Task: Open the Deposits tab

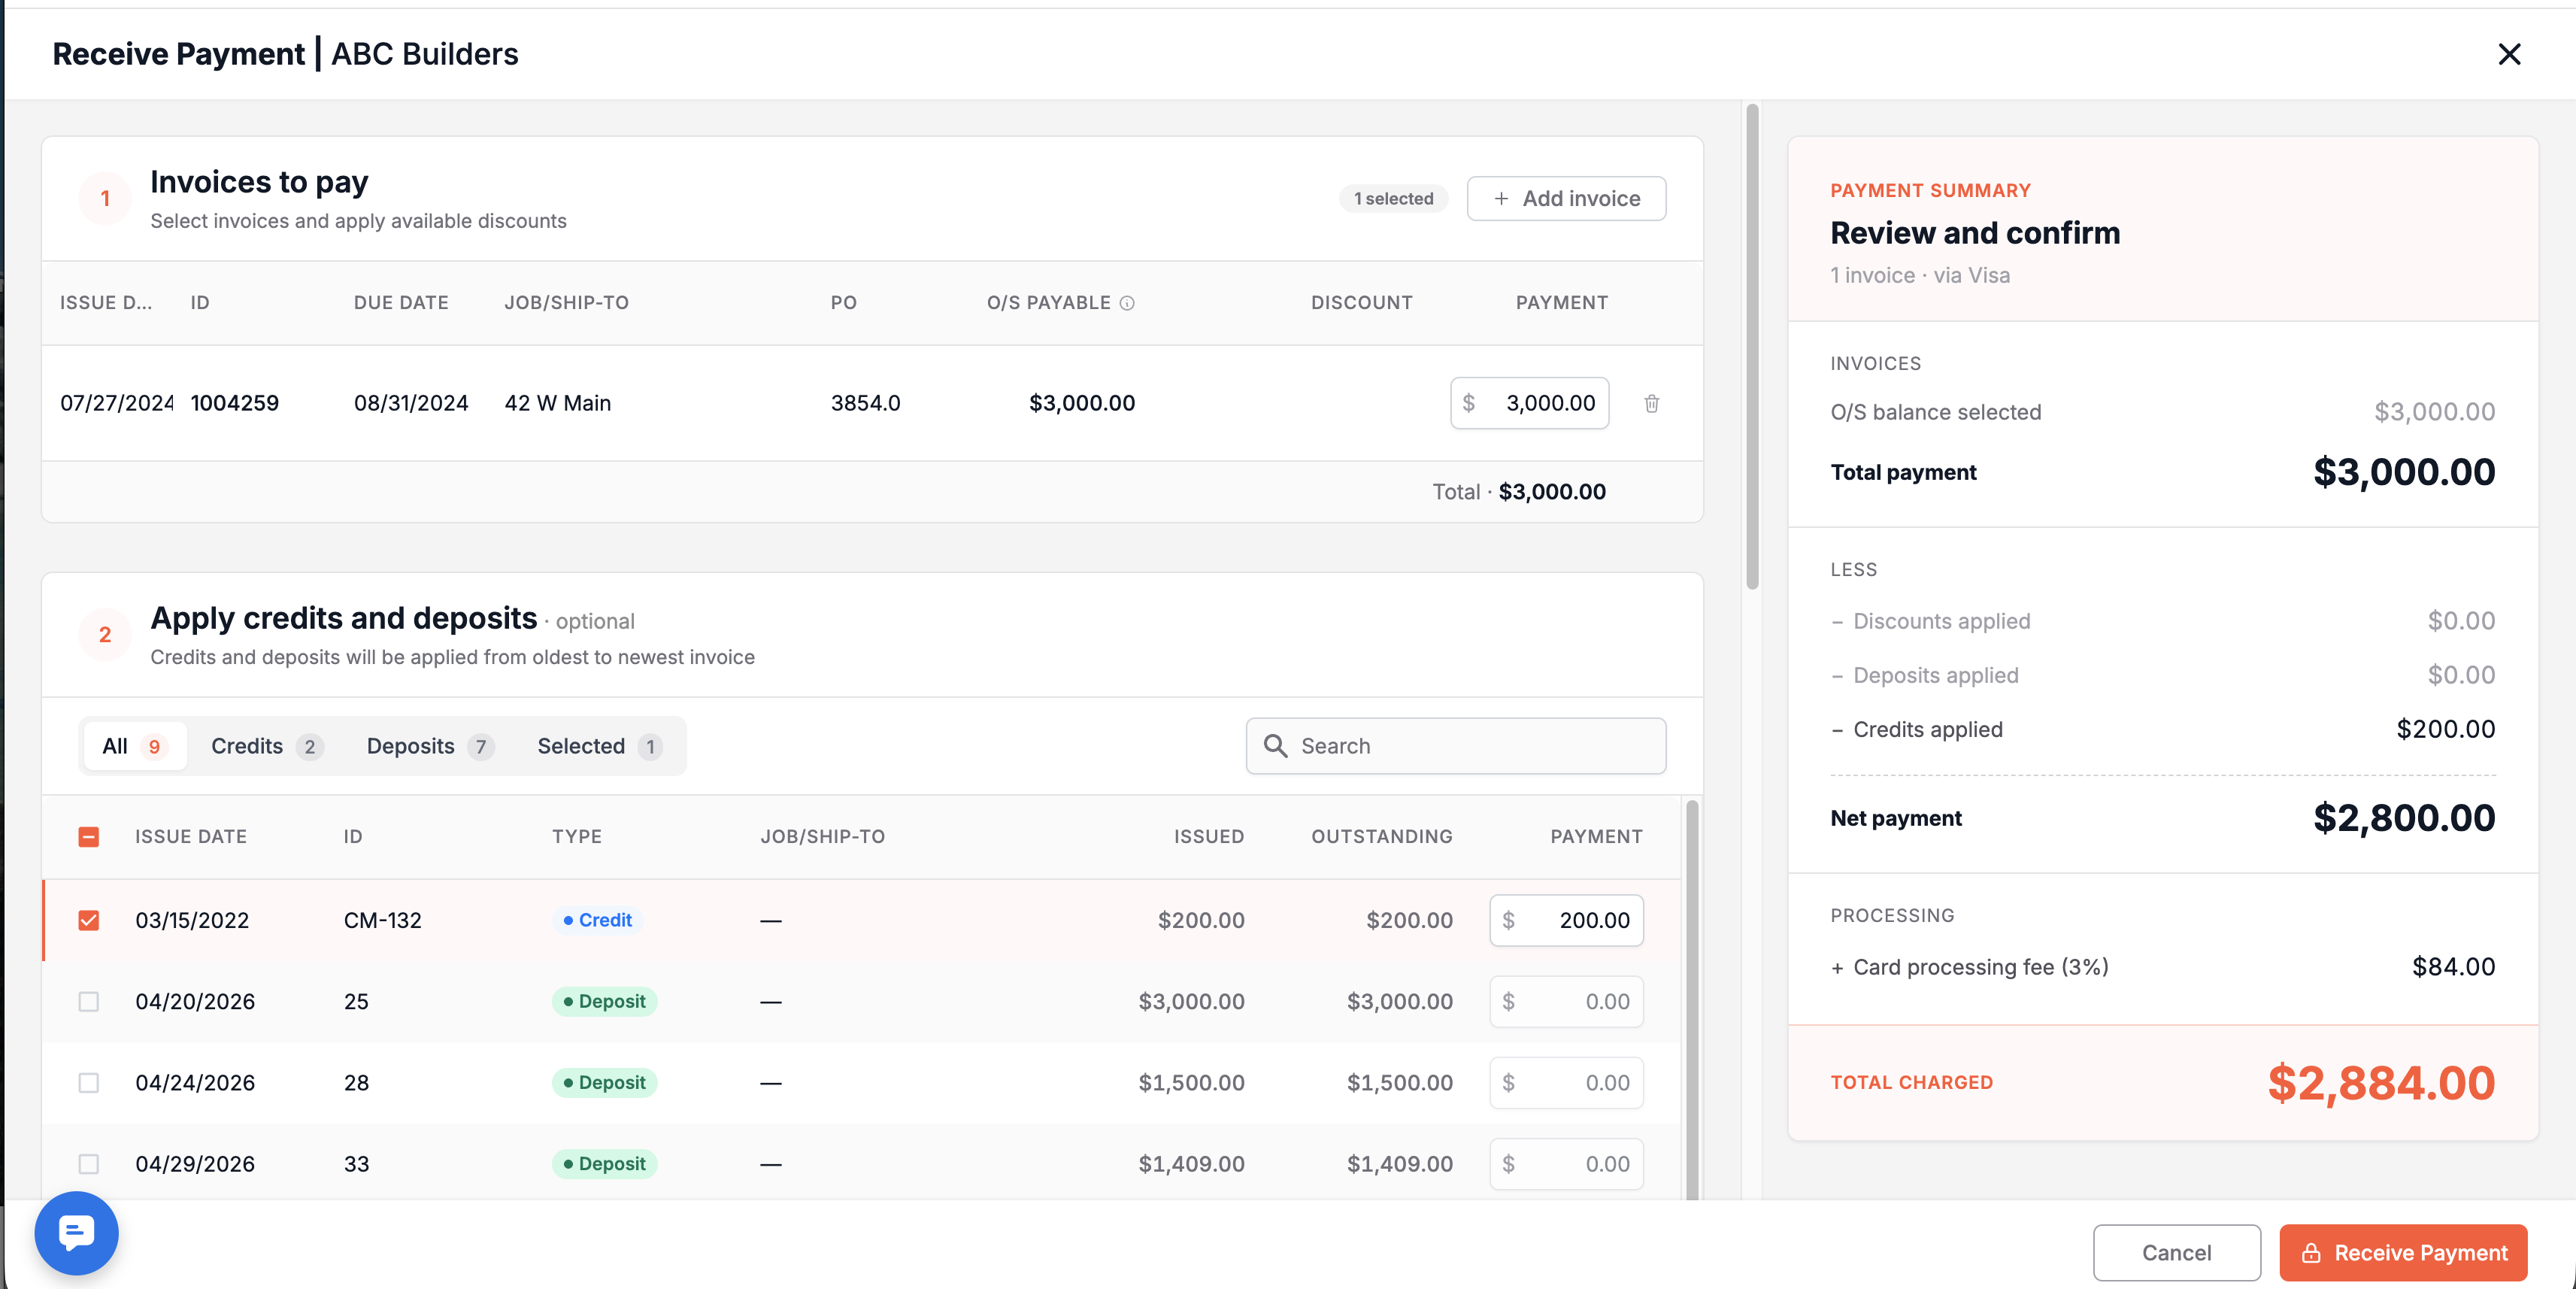Action: (429, 746)
